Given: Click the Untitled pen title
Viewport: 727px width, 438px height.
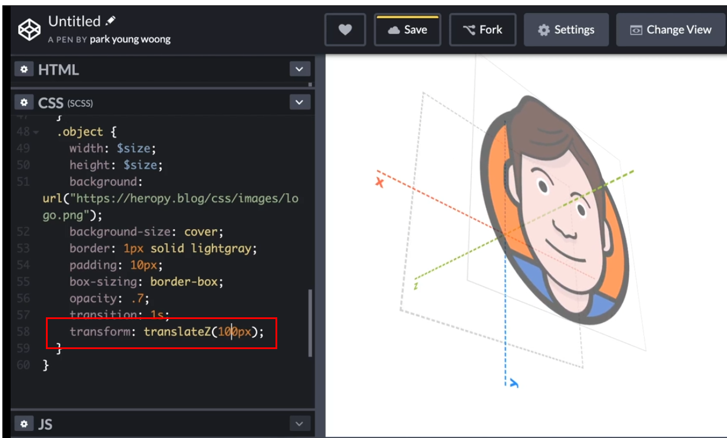Looking at the screenshot, I should pyautogui.click(x=74, y=21).
